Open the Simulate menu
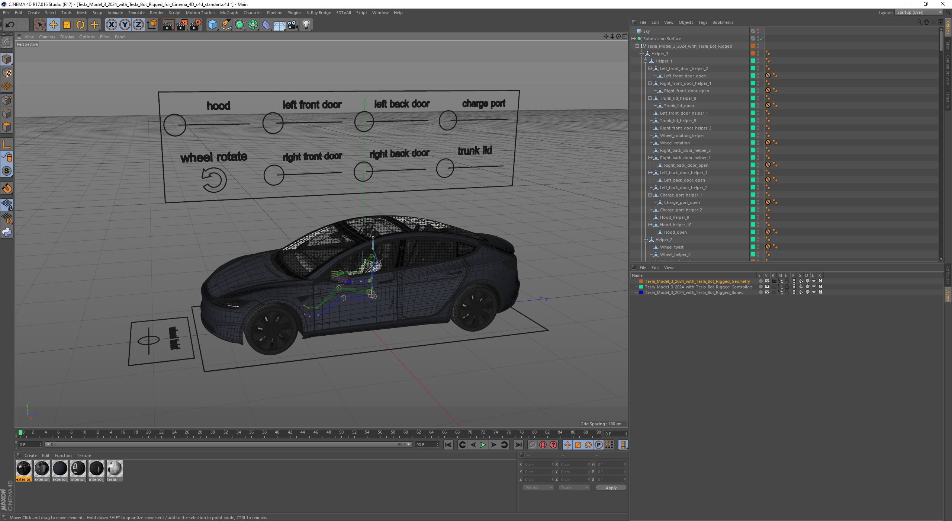Viewport: 952px width, 521px height. point(136,13)
